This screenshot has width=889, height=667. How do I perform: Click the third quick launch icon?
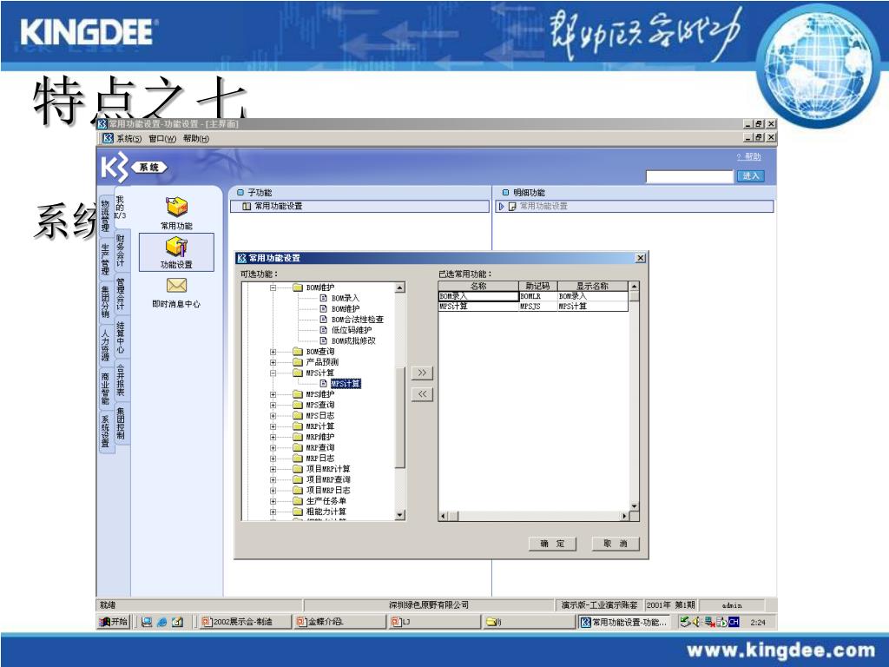pyautogui.click(x=177, y=622)
